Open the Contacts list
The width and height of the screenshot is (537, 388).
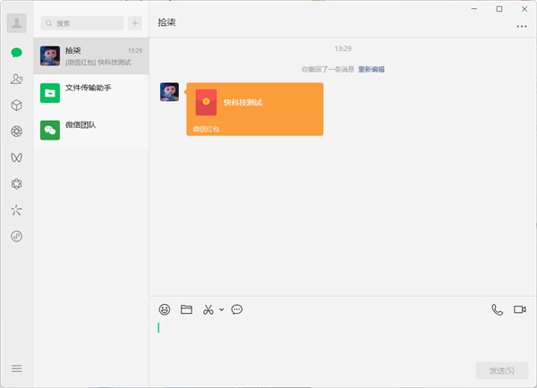[16, 79]
